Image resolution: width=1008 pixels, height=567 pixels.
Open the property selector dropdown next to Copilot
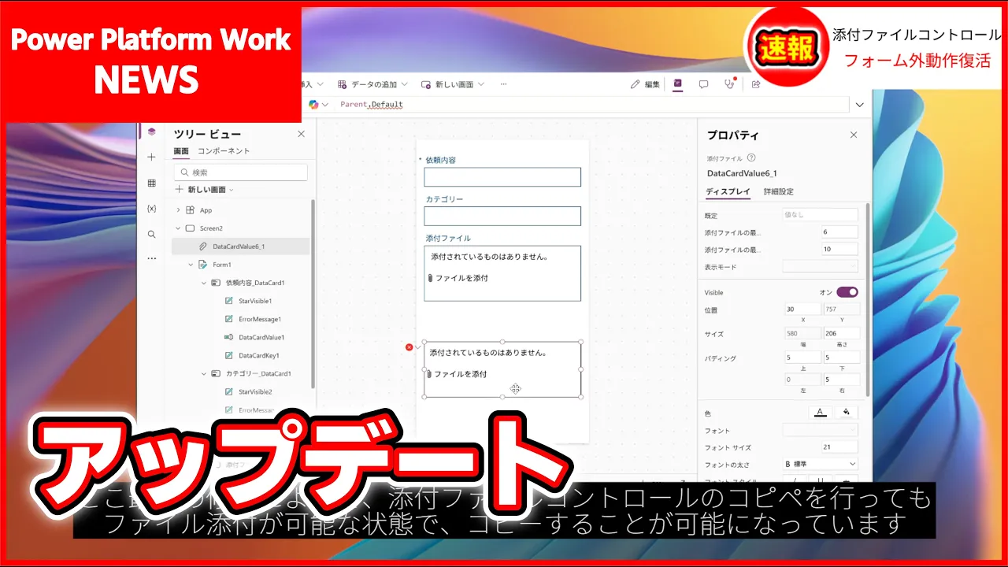pos(324,105)
